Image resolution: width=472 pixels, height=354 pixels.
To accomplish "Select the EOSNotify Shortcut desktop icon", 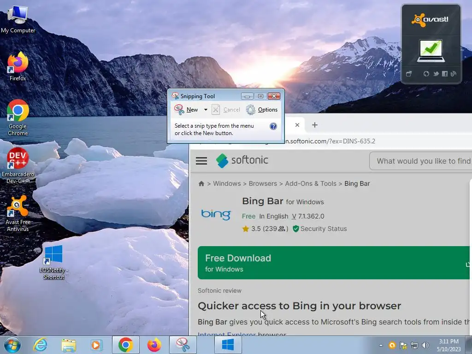I will point(53,262).
